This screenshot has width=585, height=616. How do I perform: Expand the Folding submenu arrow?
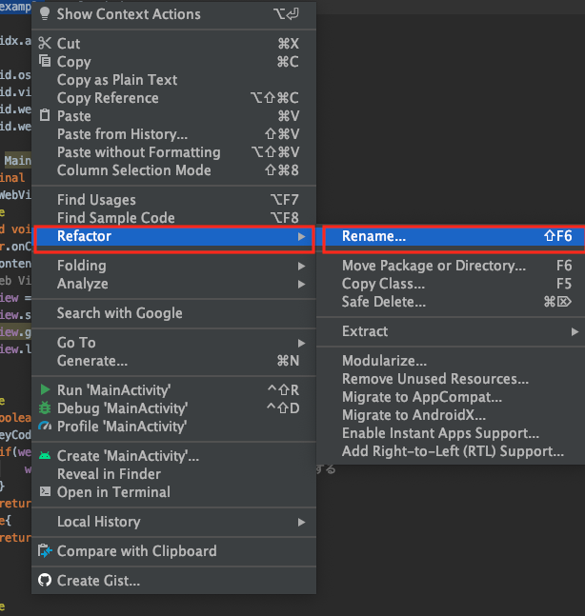click(301, 266)
